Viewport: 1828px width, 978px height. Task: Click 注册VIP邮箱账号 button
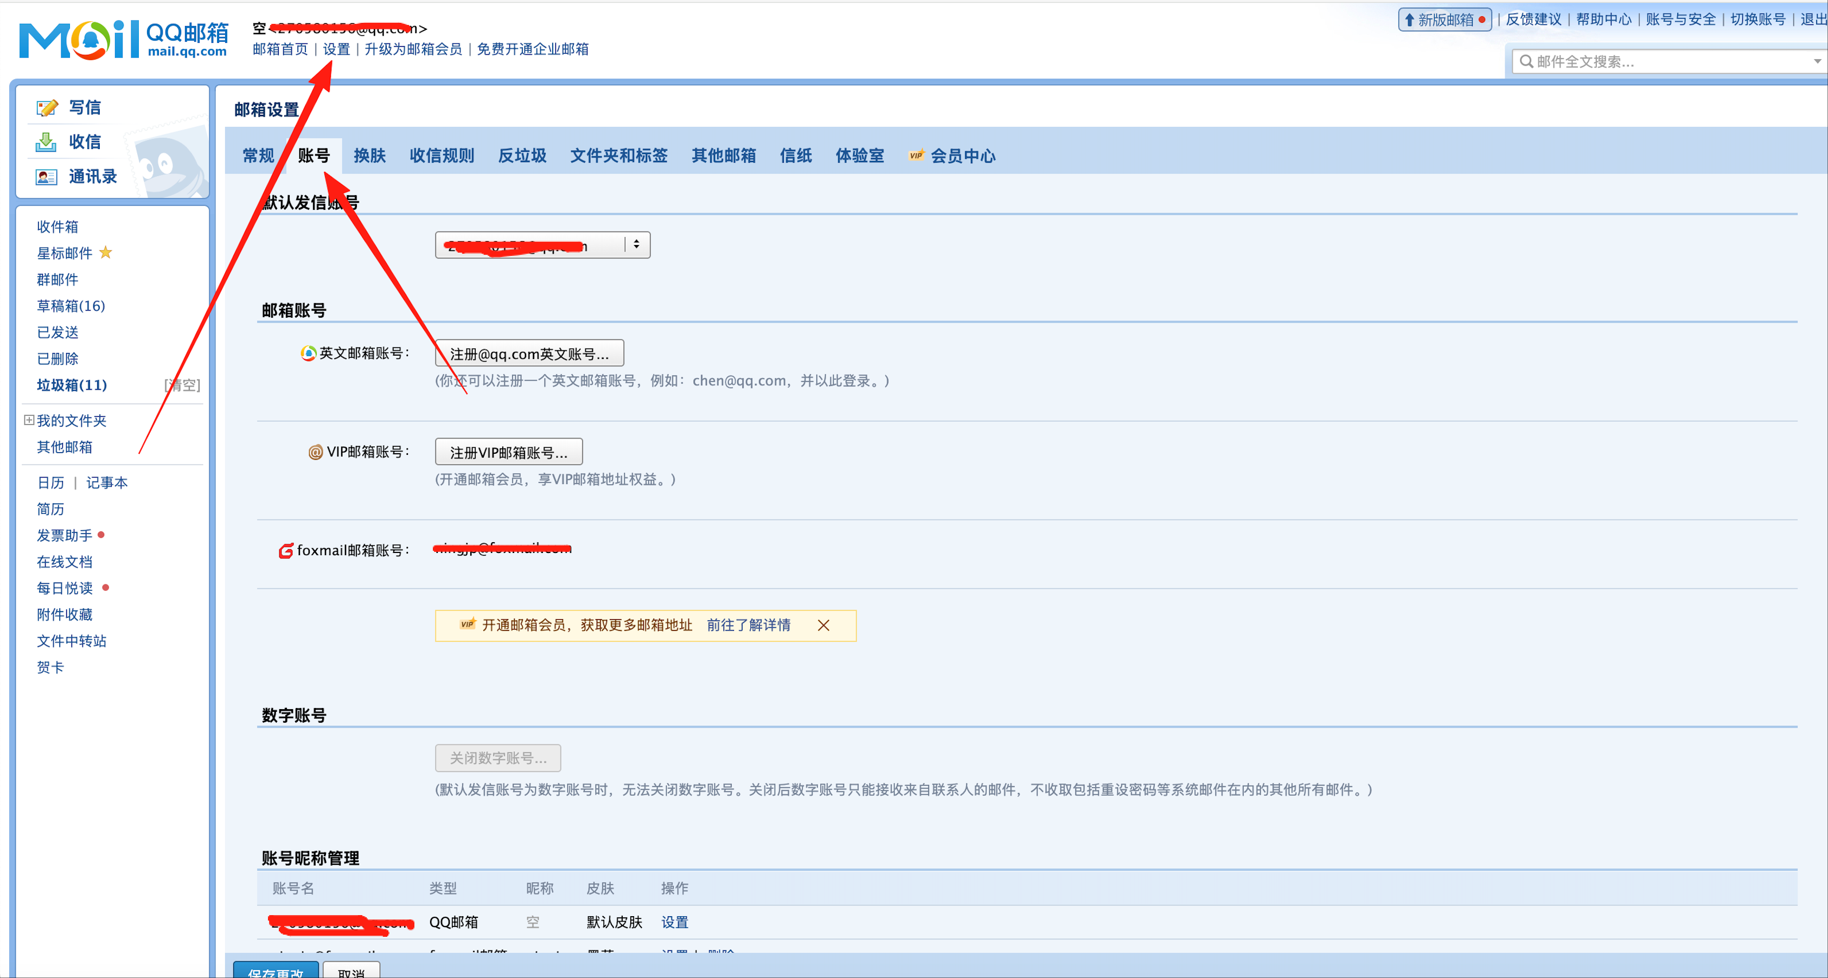(509, 452)
